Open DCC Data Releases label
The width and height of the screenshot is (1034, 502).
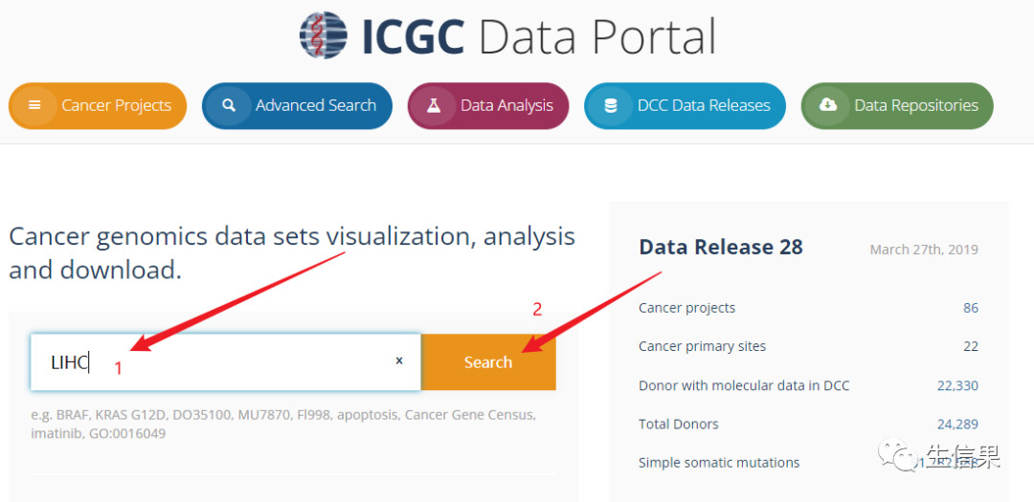704,105
